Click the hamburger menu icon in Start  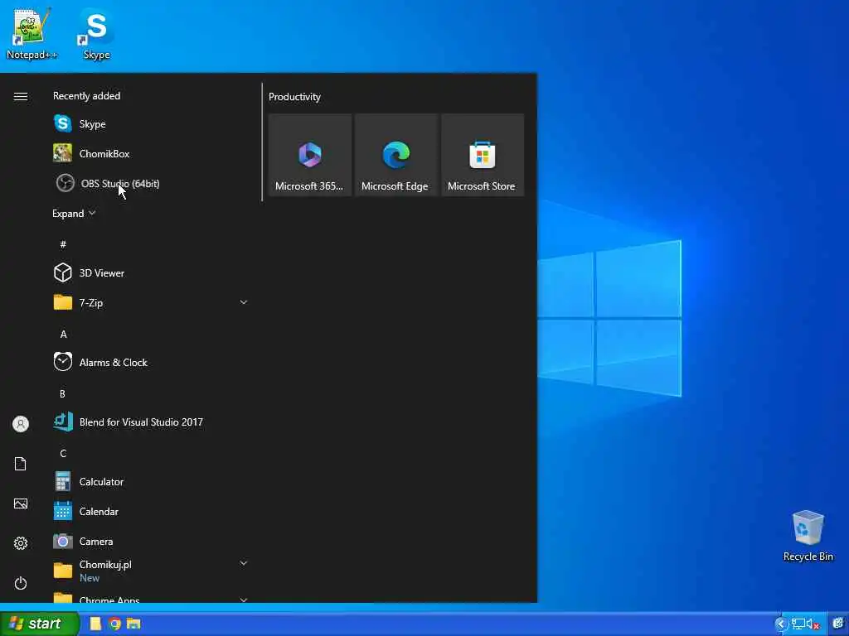(x=21, y=96)
